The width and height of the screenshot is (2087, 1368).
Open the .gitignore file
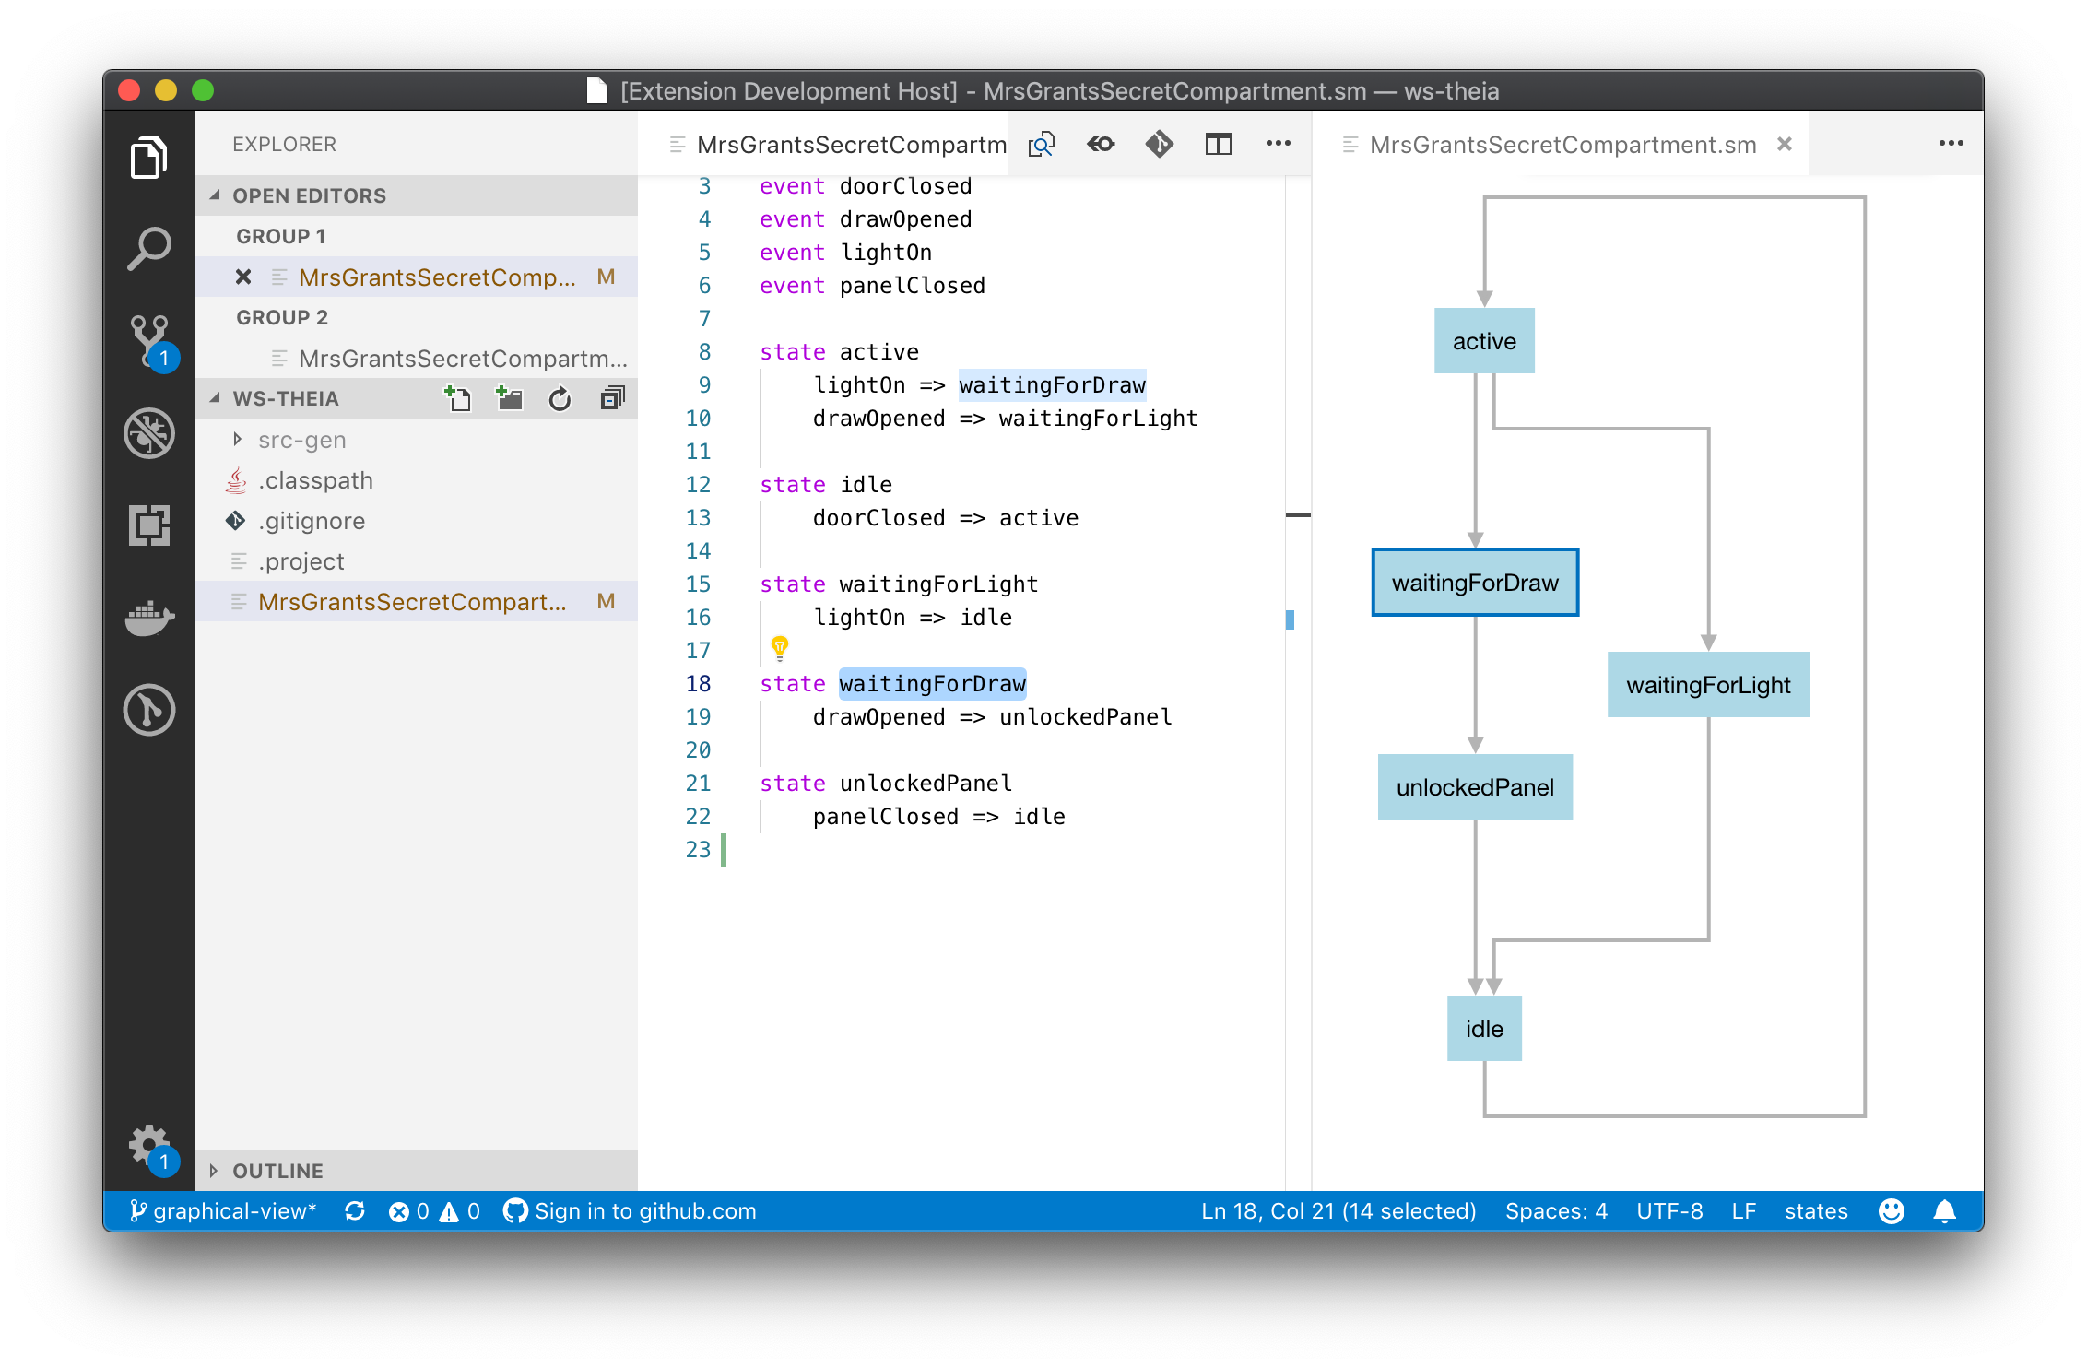pos(312,521)
